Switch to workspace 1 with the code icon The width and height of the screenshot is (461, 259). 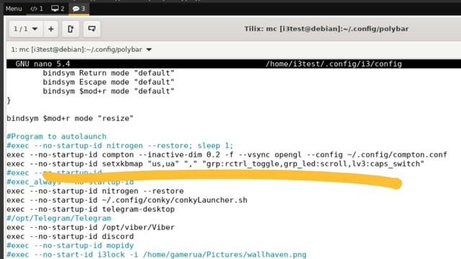pyautogui.click(x=37, y=9)
